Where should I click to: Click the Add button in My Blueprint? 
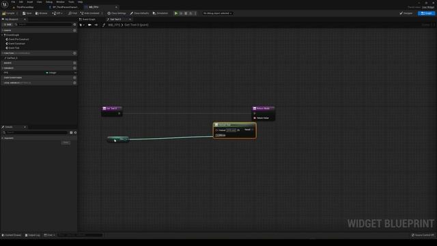tap(8, 25)
